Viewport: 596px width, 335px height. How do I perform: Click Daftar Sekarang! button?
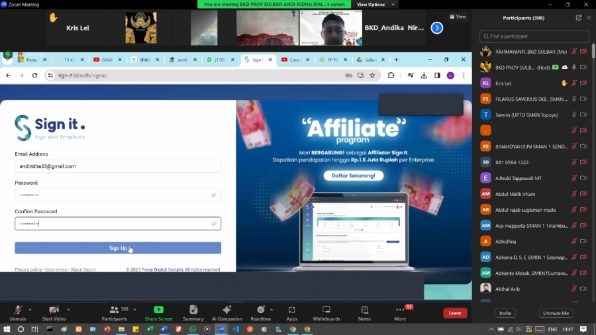coord(354,175)
